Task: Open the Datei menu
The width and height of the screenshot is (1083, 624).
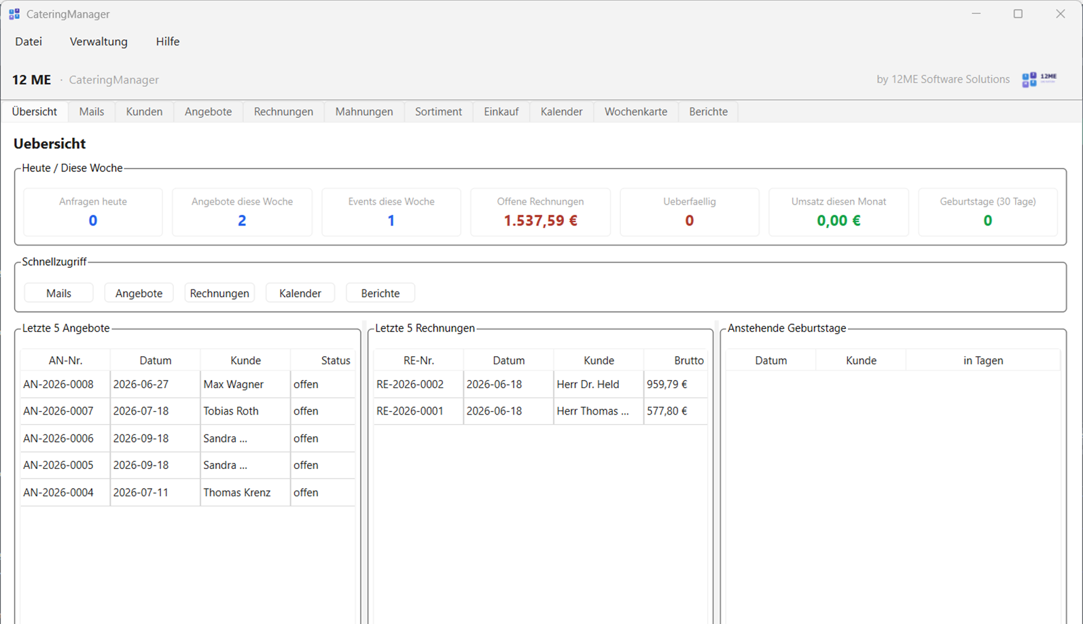Action: click(29, 41)
